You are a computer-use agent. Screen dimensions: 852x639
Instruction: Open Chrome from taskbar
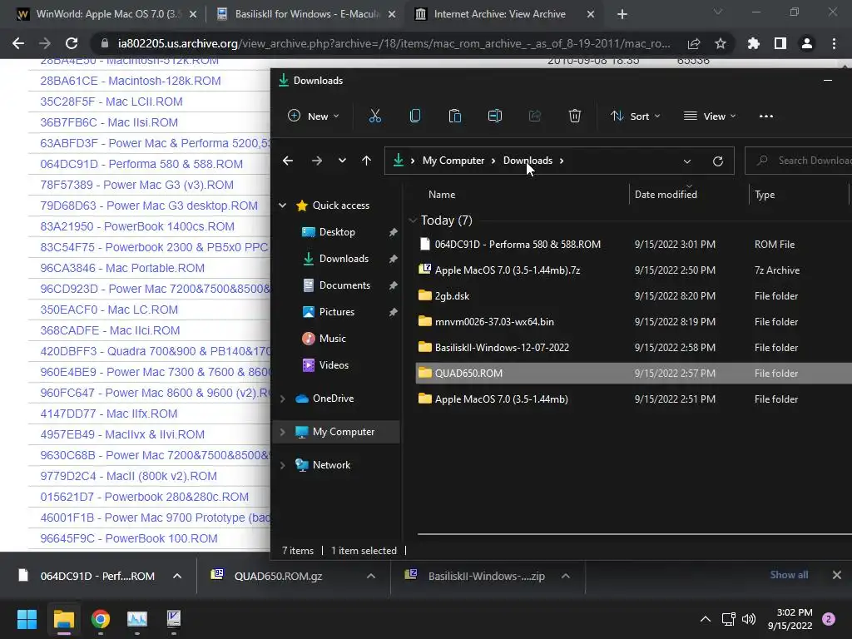pos(101,619)
